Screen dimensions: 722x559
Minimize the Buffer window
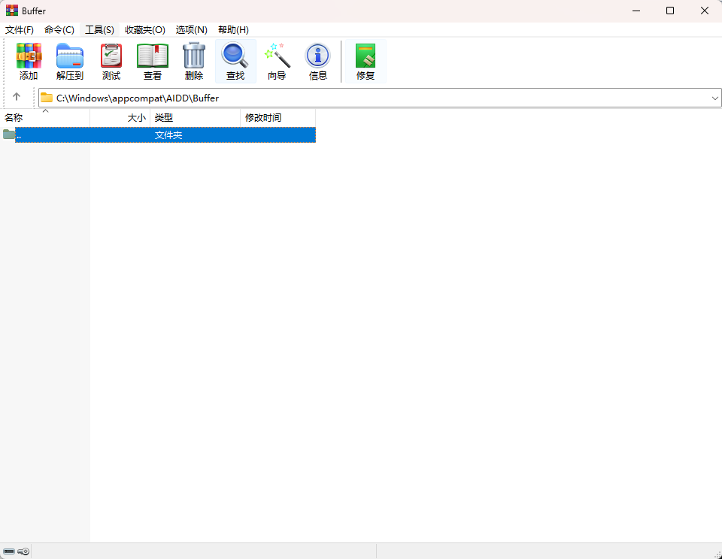636,11
